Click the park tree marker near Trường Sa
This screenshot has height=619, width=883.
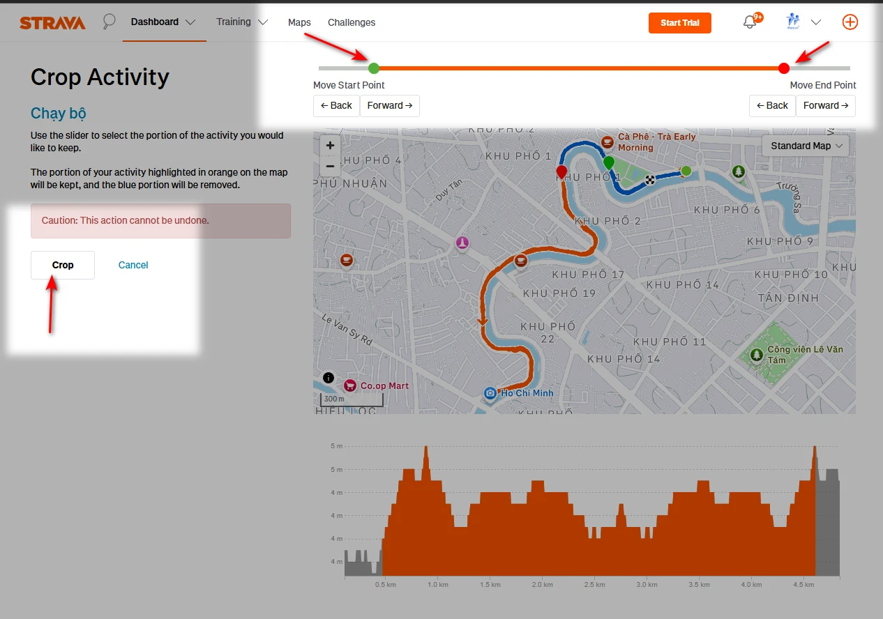coord(739,170)
